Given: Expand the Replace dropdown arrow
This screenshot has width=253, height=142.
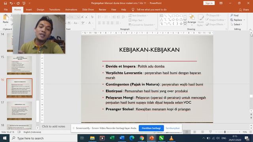Looking at the screenshot, I should (244, 20).
